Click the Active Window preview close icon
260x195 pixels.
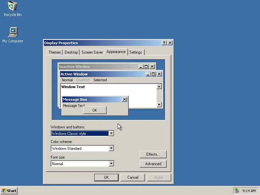tap(159, 74)
